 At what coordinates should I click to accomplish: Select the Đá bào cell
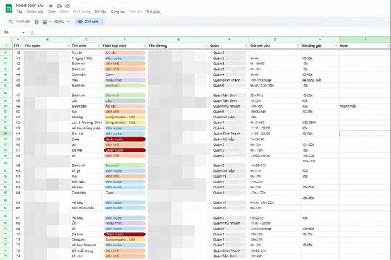[x=86, y=235]
